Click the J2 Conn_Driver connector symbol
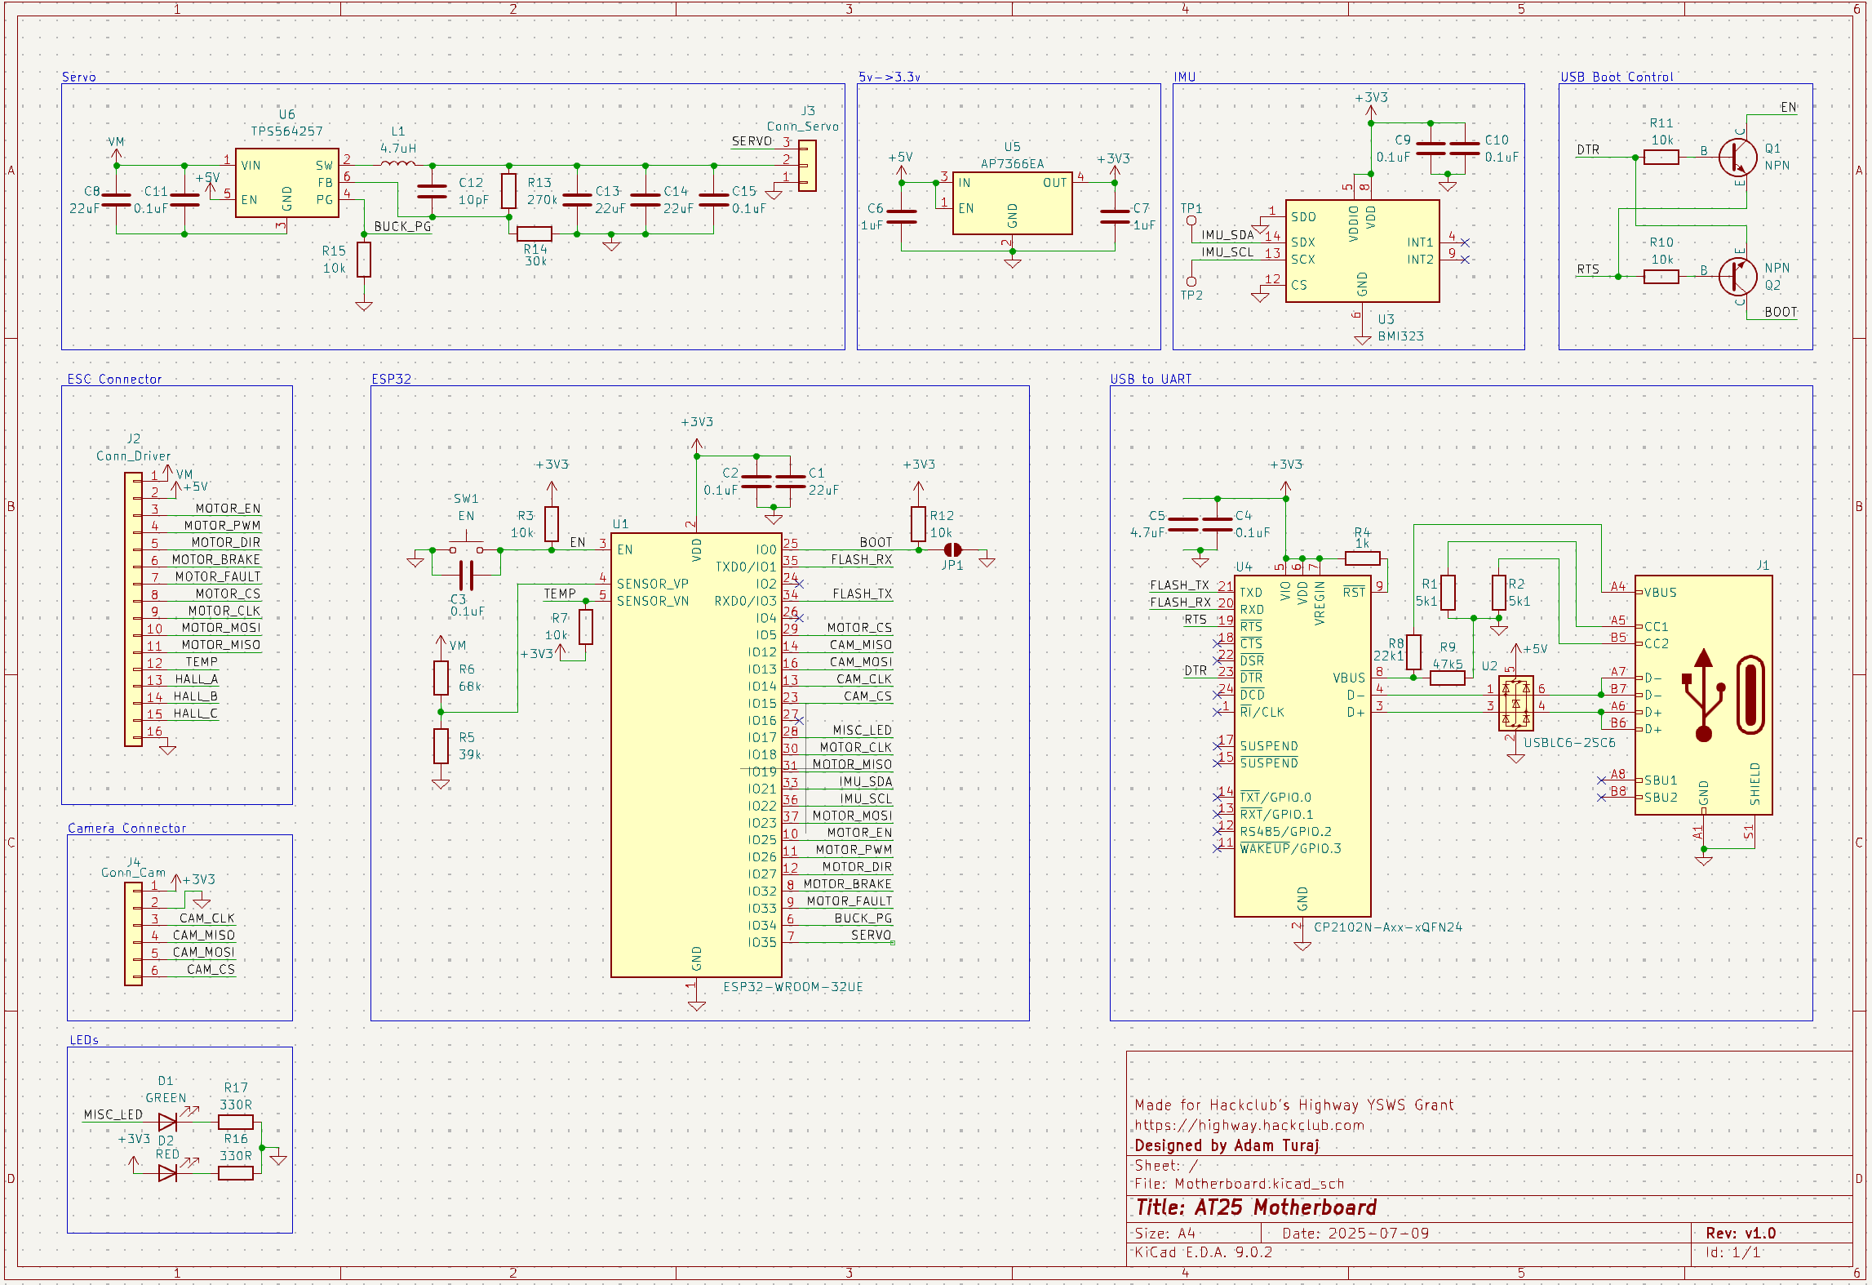 click(x=133, y=609)
